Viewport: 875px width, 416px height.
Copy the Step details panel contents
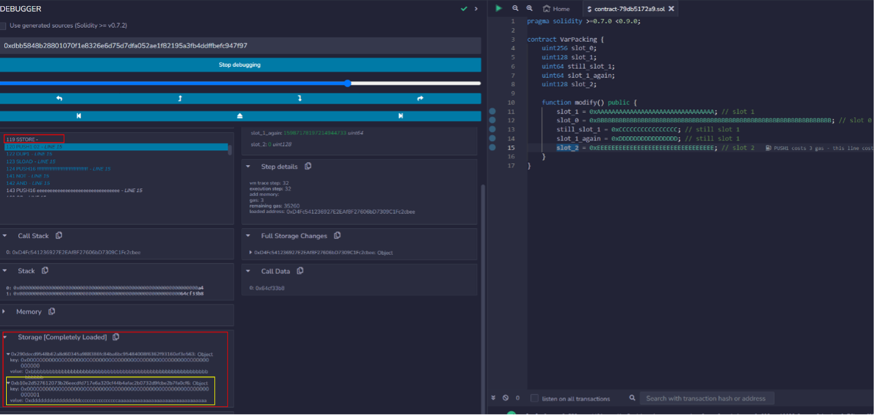coord(308,166)
